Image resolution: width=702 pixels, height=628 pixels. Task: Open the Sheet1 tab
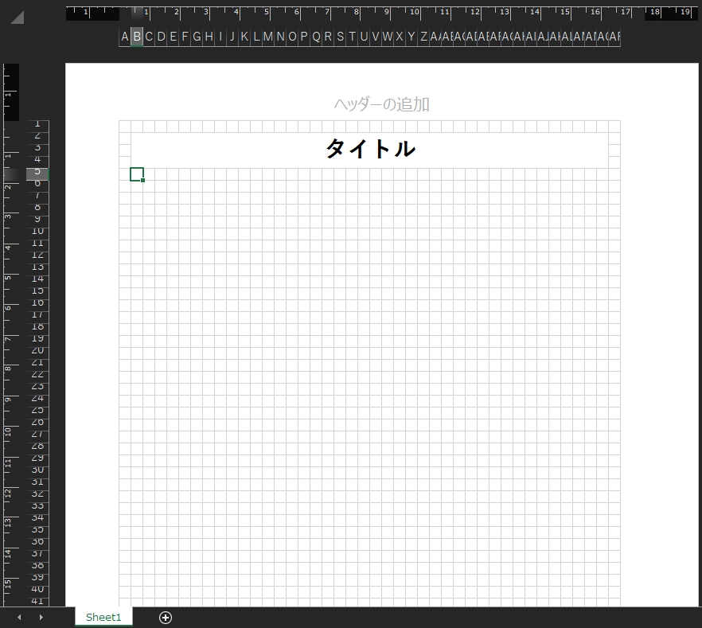pos(103,618)
